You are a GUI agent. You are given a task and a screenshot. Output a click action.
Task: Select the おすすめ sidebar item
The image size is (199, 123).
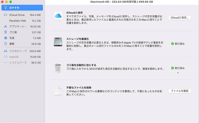tap(22, 8)
